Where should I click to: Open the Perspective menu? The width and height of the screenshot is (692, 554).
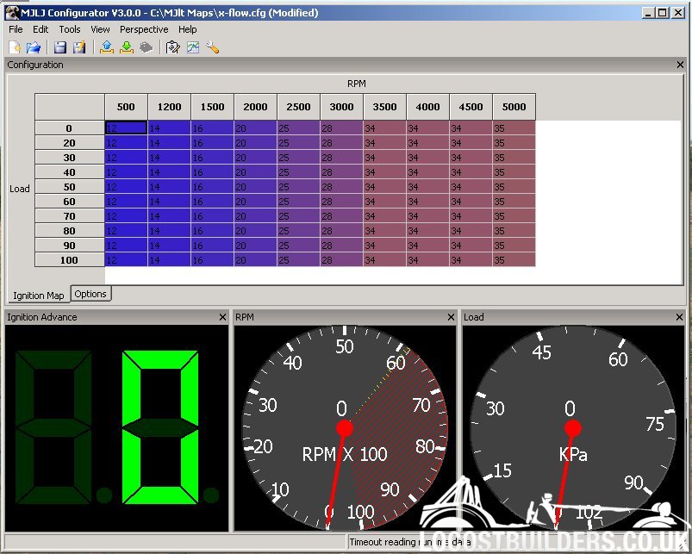(144, 29)
